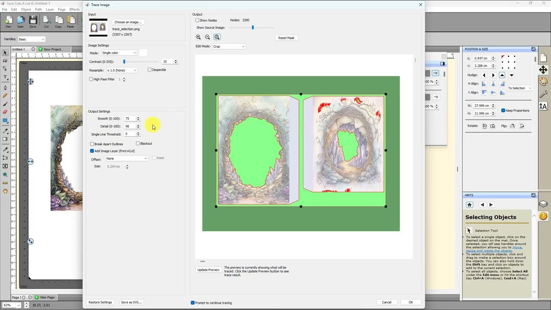
Task: Select the Eyedropper tool in left toolbar
Action: pyautogui.click(x=5, y=131)
